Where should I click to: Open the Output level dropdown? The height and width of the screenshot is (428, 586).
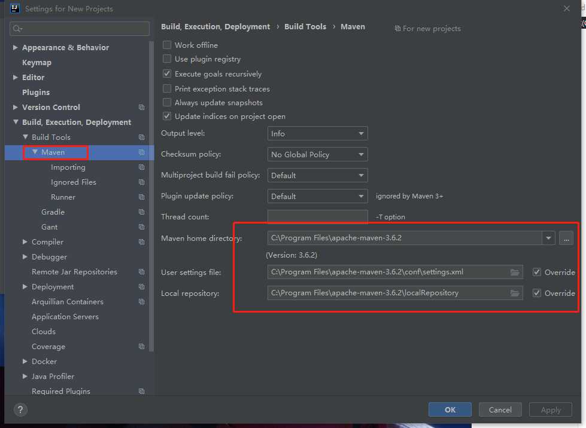click(x=317, y=133)
